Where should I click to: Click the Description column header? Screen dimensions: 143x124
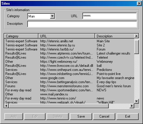pos(115,36)
